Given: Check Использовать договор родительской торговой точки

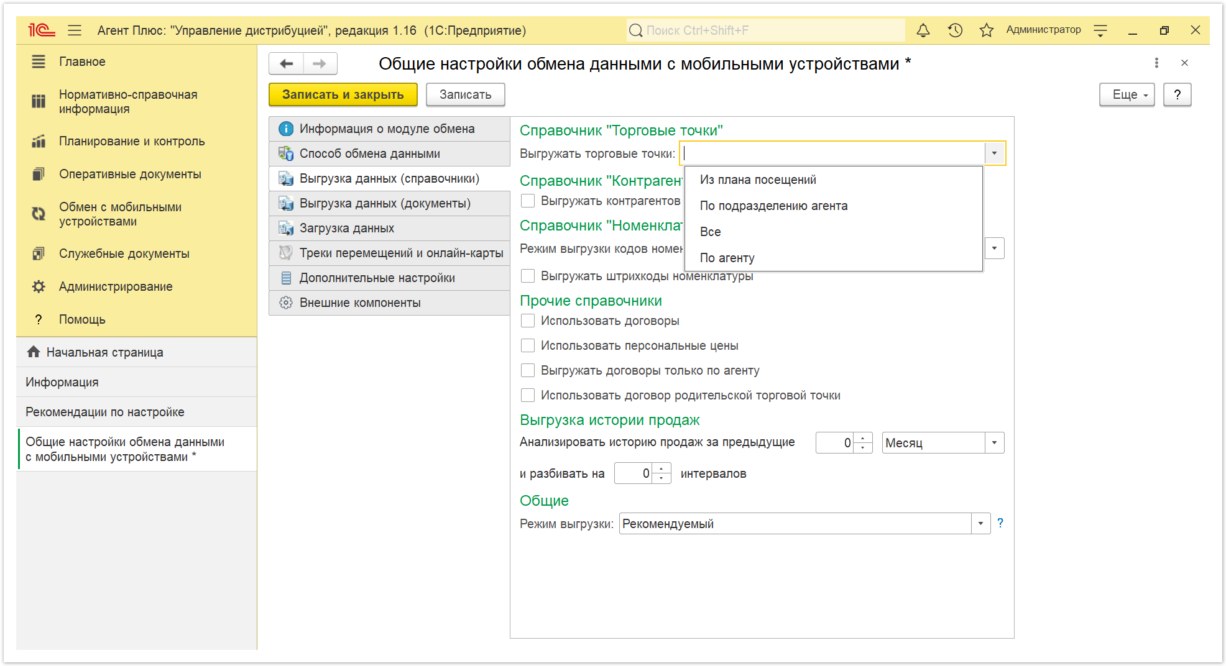Looking at the screenshot, I should 528,395.
